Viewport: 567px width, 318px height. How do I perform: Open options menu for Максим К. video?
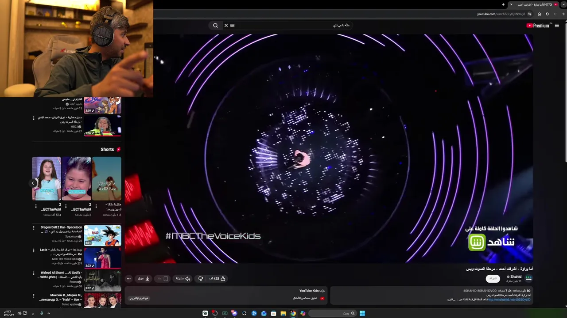click(33, 296)
